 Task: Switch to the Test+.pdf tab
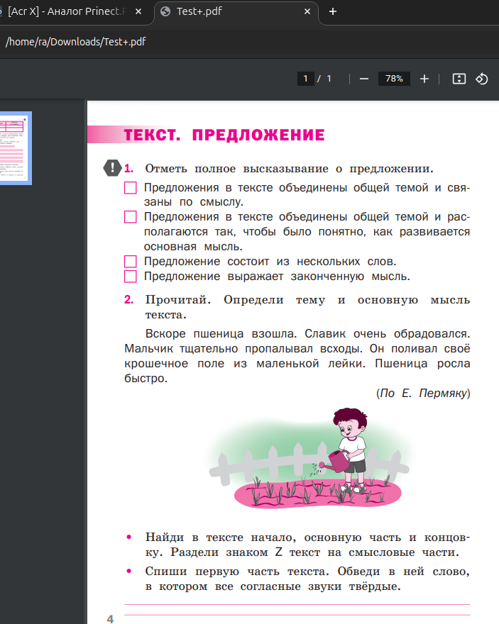point(236,12)
